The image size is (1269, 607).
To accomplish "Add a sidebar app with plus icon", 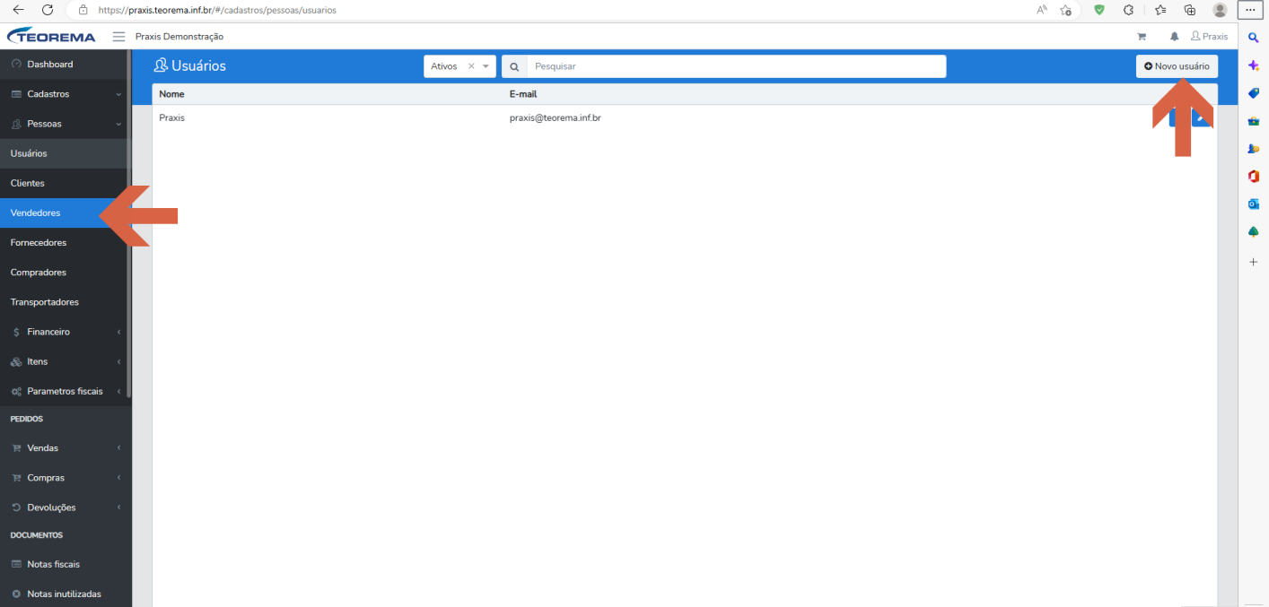I will point(1254,262).
